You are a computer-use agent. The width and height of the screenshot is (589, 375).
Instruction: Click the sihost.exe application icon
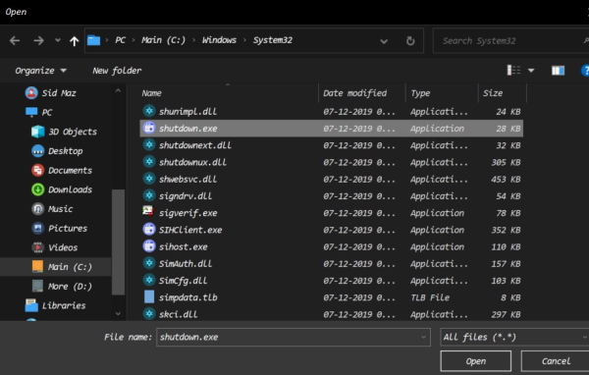click(149, 245)
